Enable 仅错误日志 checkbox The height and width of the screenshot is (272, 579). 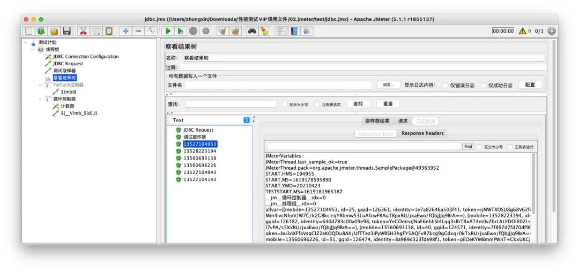[446, 85]
